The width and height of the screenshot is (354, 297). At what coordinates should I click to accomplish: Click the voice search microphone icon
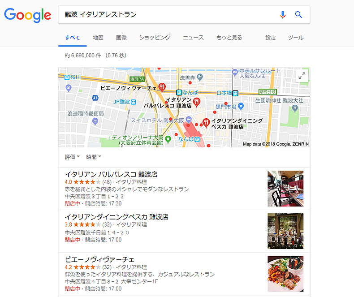point(282,15)
